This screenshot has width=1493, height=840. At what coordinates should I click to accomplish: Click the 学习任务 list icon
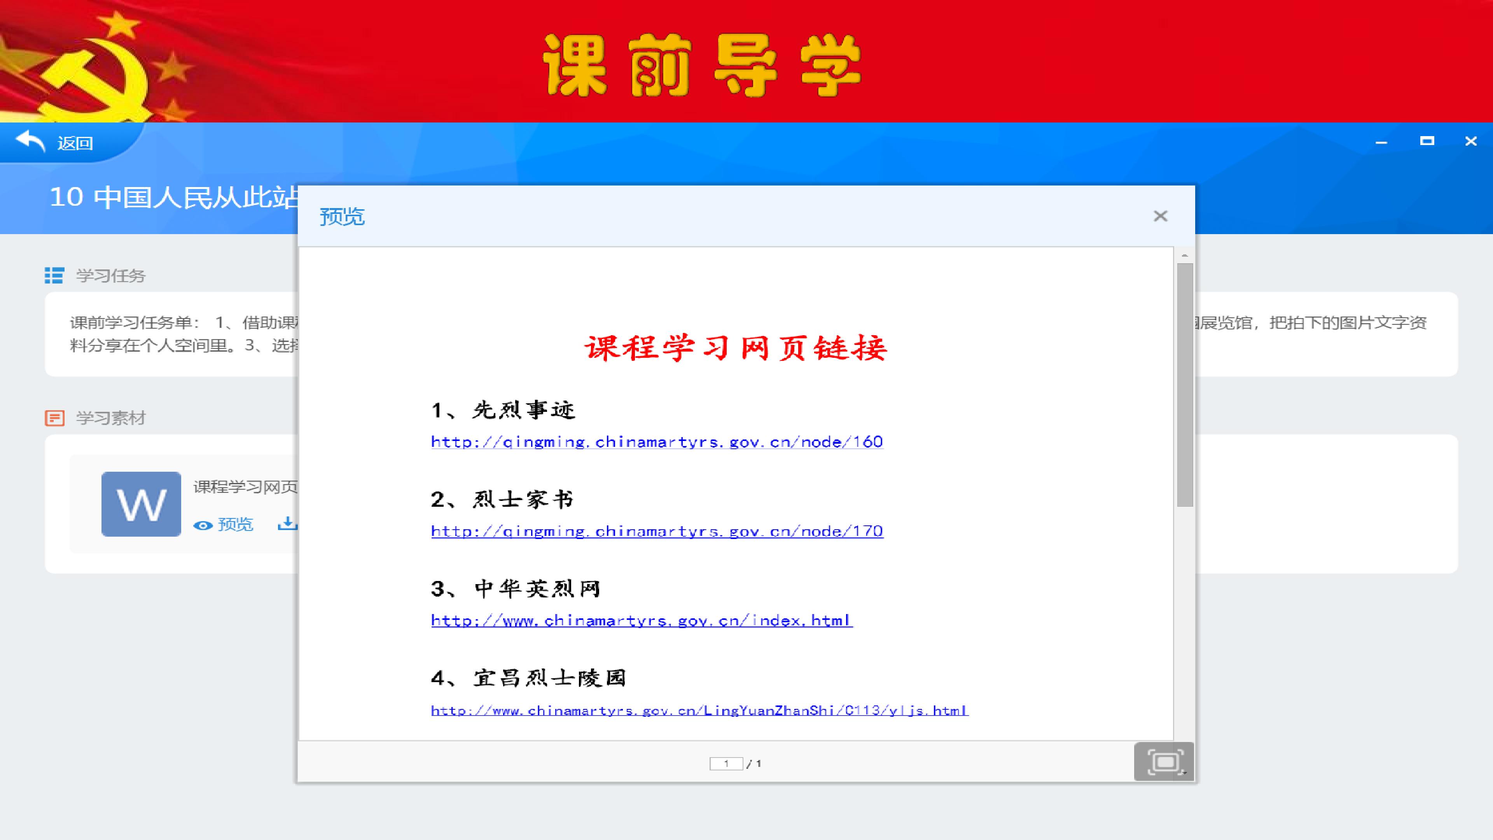[54, 275]
